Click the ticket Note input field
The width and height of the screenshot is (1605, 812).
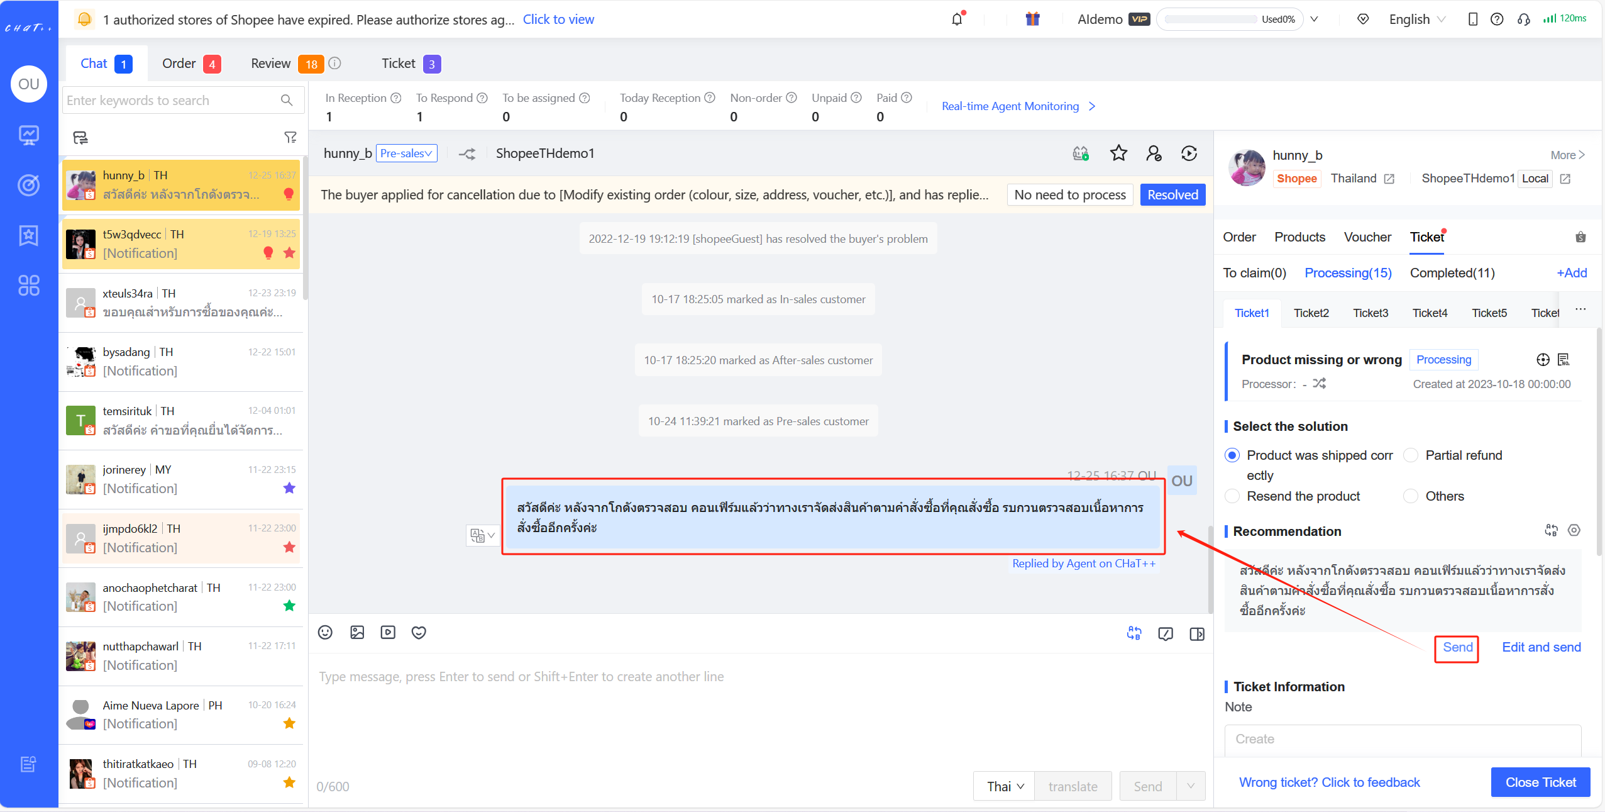(x=1403, y=740)
